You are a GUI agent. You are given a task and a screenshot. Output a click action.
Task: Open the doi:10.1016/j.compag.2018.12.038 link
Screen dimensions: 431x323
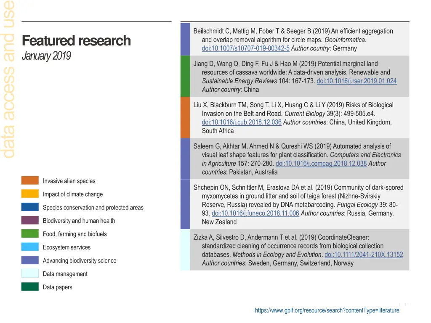coord(321,164)
